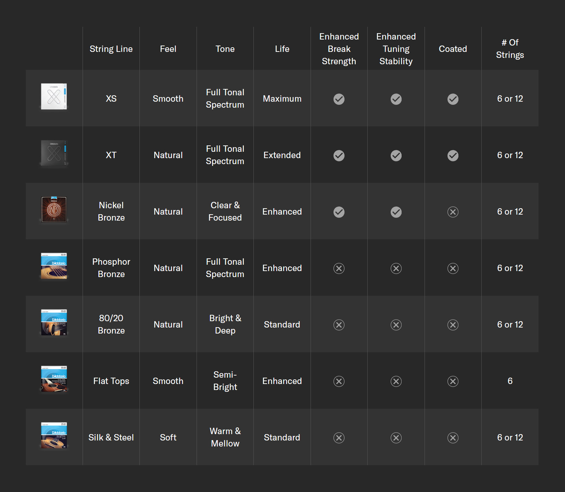Click the 80/20 Bronze pack image
This screenshot has width=565, height=492.
coord(54,322)
